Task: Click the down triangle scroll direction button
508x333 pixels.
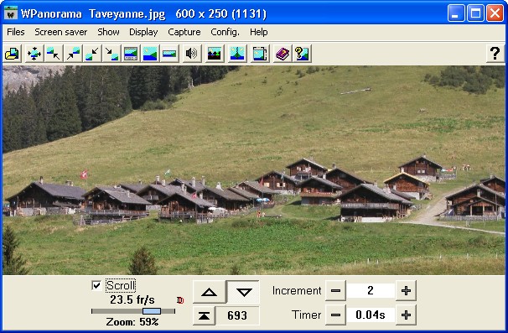Action: click(244, 292)
